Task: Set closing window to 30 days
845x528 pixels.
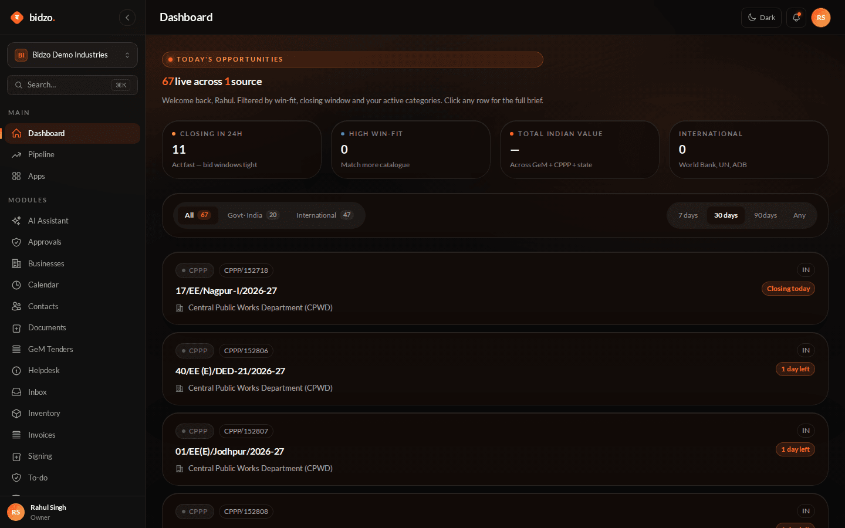Action: tap(726, 215)
